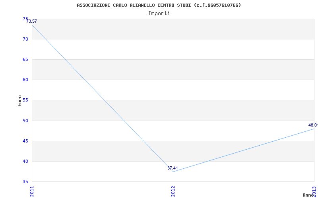Select the Importi subtitle text
This screenshot has width=318, height=199.
pyautogui.click(x=159, y=13)
